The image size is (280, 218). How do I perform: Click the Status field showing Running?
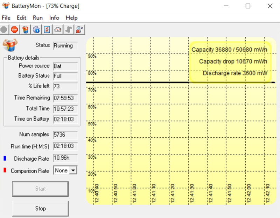coord(65,46)
